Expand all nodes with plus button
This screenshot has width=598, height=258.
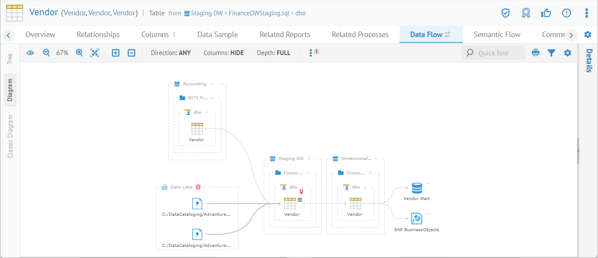[x=115, y=53]
